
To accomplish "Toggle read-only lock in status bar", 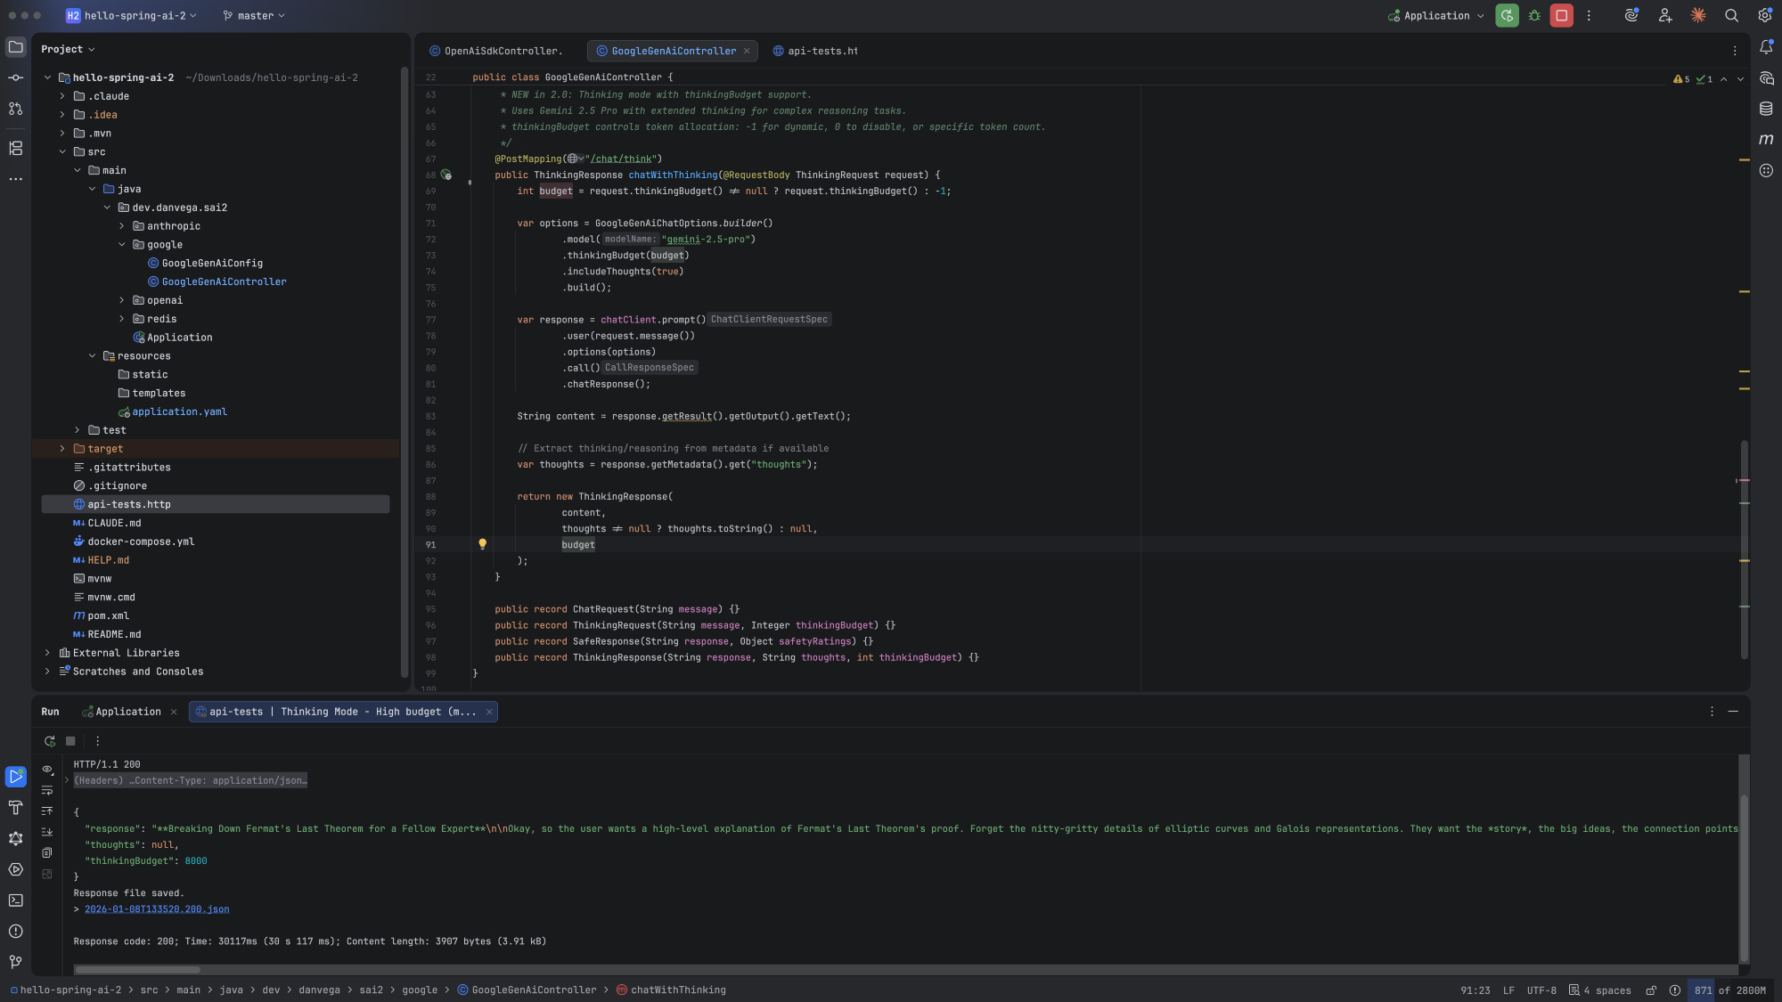I will pos(1651,990).
